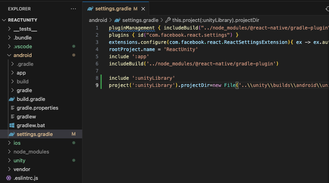Expand the unity folder
Image resolution: width=329 pixels, height=183 pixels.
pyautogui.click(x=19, y=161)
